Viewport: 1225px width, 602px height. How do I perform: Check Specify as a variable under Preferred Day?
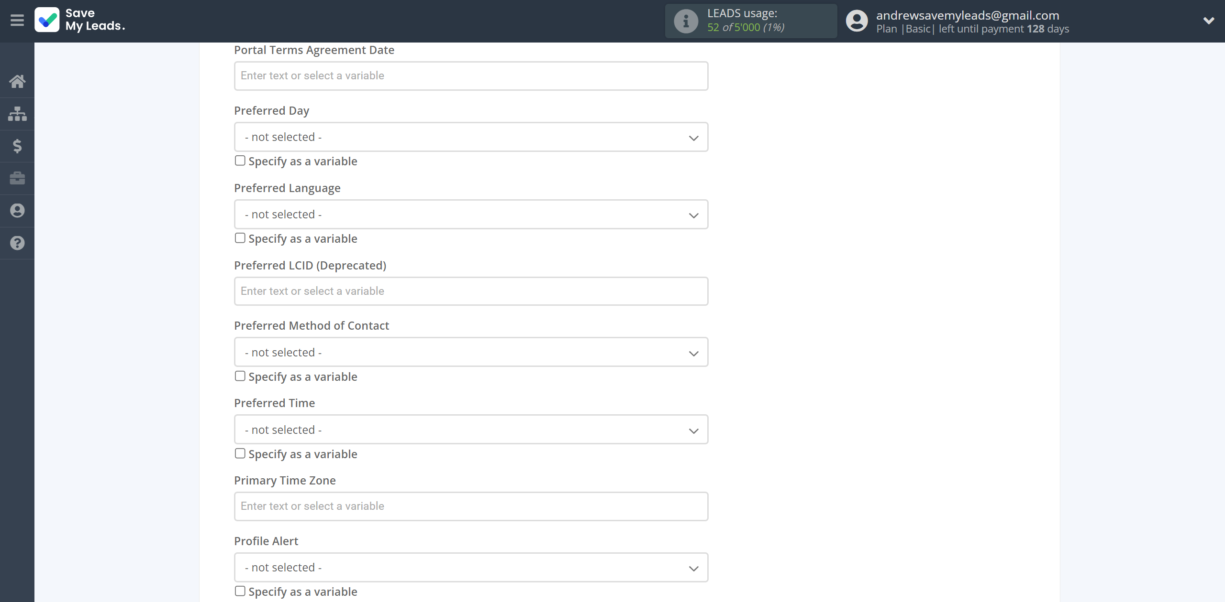tap(240, 161)
